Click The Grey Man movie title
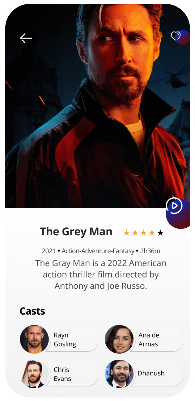Image resolution: width=195 pixels, height=401 pixels. pyautogui.click(x=76, y=232)
